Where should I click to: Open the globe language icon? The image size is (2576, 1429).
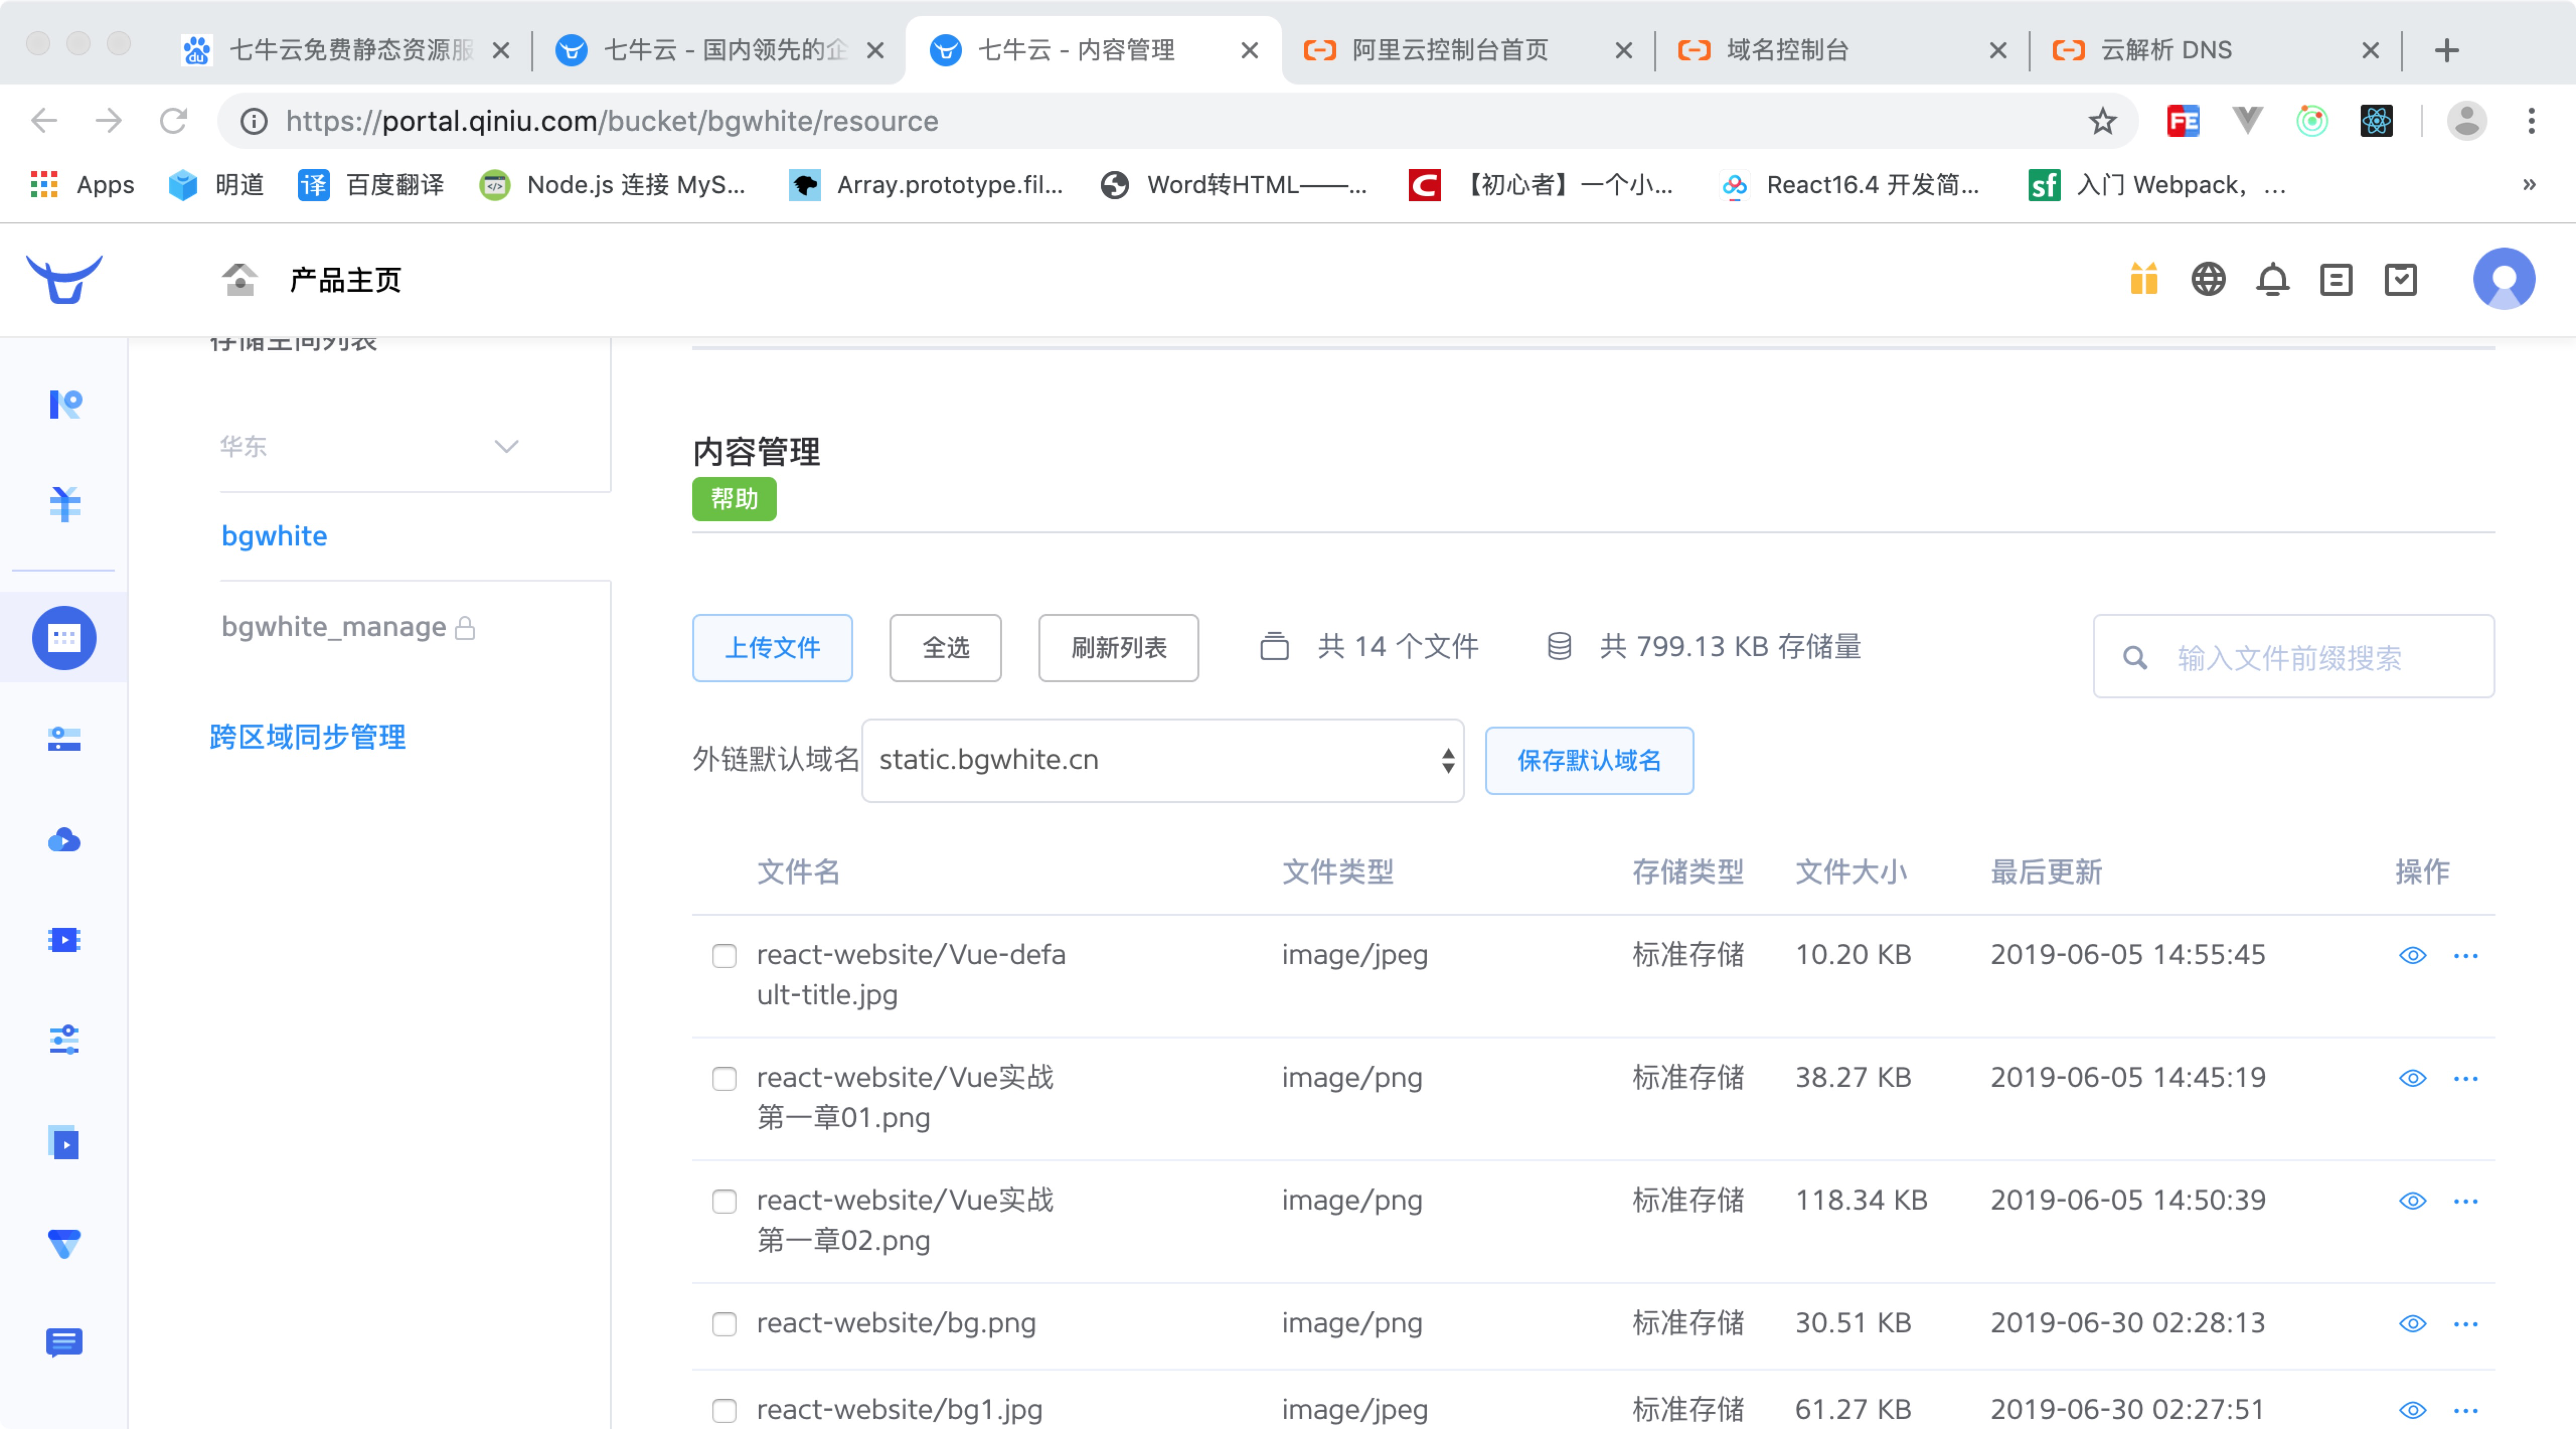click(2208, 279)
